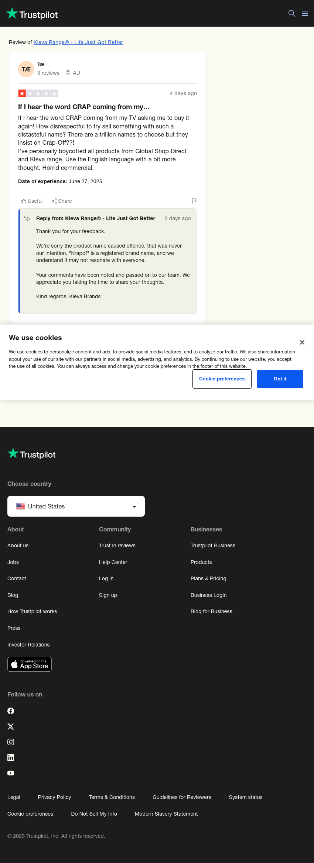Open Blog for Business link
Image resolution: width=314 pixels, height=863 pixels.
(211, 611)
